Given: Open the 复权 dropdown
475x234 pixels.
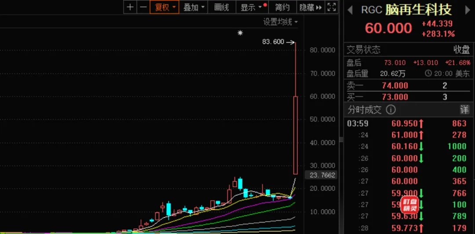Looking at the screenshot, I should (x=164, y=7).
